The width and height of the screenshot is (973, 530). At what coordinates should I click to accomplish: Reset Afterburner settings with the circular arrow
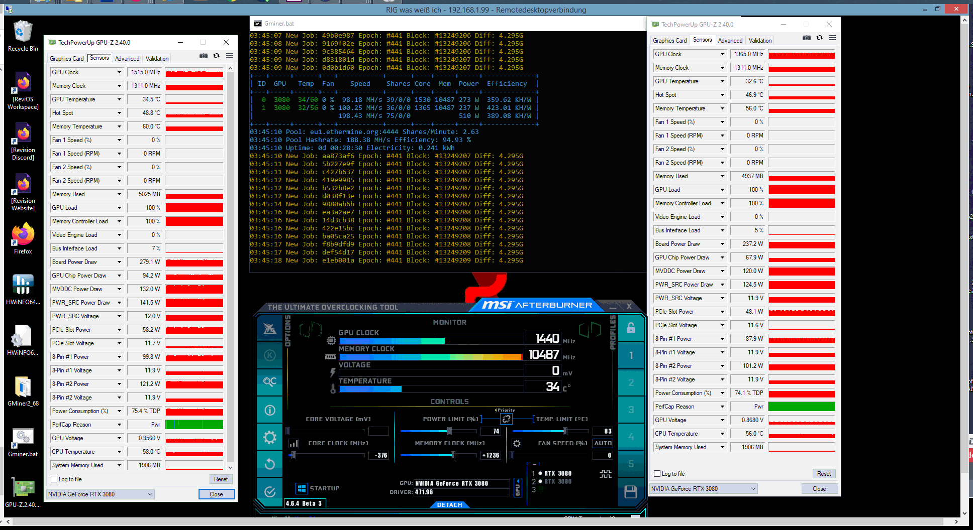coord(270,464)
